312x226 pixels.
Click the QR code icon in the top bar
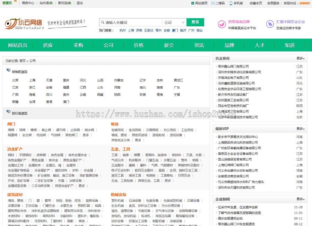pos(213,3)
